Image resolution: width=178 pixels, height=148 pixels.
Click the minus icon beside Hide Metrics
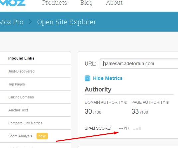coord(87,78)
